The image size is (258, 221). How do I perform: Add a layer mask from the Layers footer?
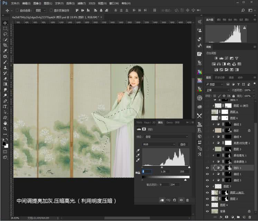(x=226, y=217)
